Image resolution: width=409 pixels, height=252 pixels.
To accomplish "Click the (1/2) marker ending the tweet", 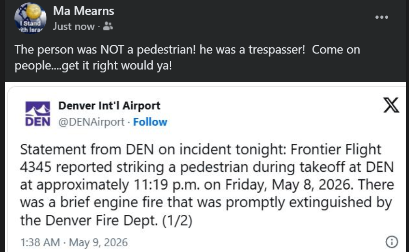I will (x=177, y=221).
